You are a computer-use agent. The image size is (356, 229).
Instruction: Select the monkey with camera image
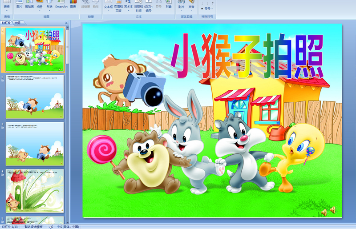pos(129,80)
